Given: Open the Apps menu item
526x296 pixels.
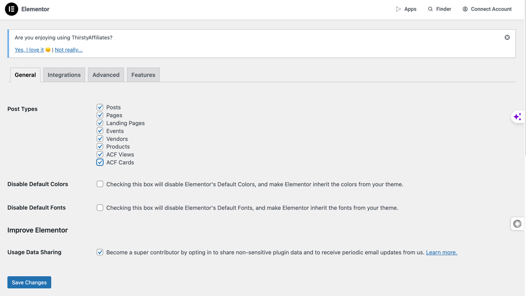Looking at the screenshot, I should (406, 9).
